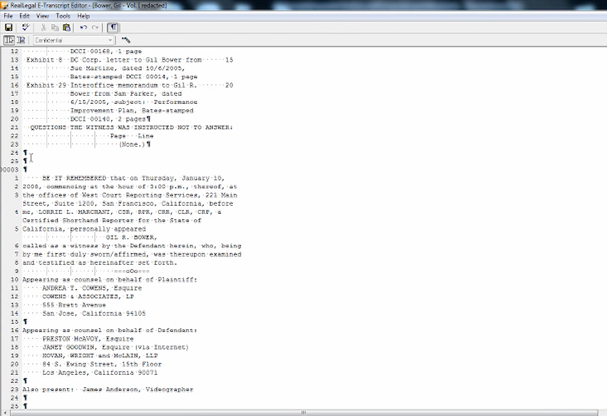Undo the last edit
This screenshot has width=607, height=416.
click(83, 28)
